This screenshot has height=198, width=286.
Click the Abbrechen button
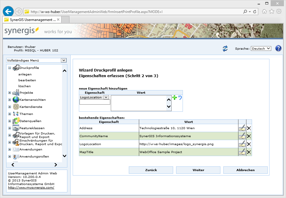245,170
